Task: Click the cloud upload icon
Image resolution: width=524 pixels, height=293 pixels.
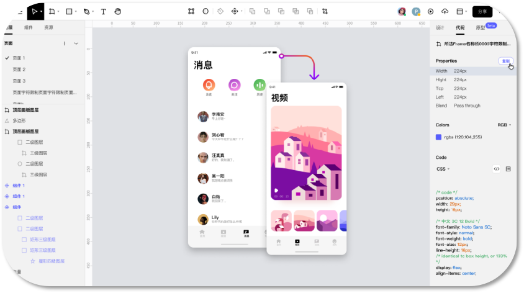Action: click(x=445, y=12)
